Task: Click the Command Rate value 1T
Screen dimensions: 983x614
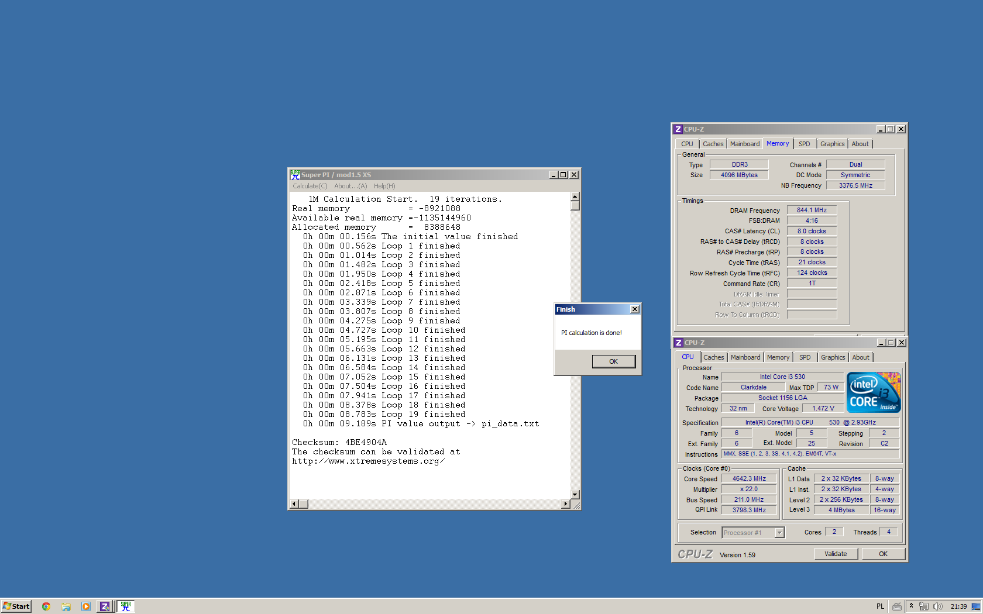Action: click(x=812, y=284)
